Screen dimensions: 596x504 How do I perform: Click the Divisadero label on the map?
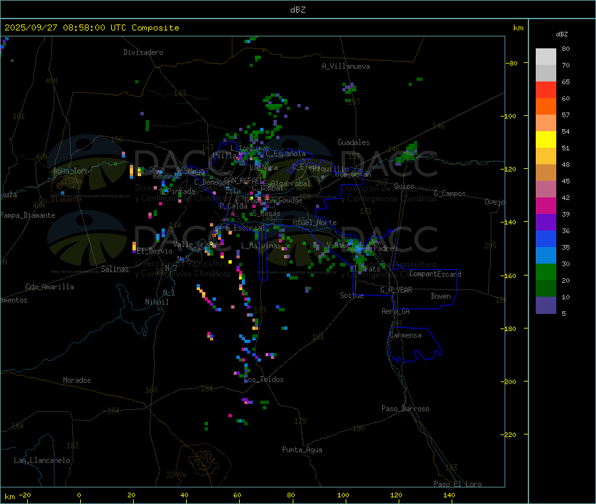point(143,52)
